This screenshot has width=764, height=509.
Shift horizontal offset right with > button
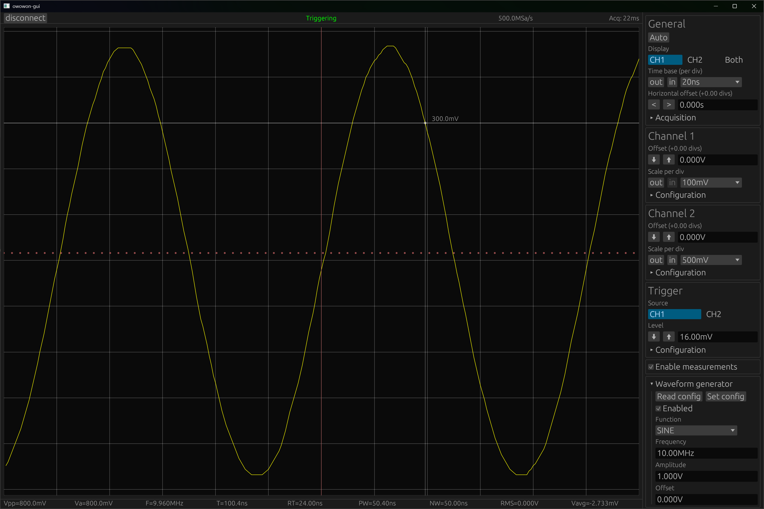(669, 105)
